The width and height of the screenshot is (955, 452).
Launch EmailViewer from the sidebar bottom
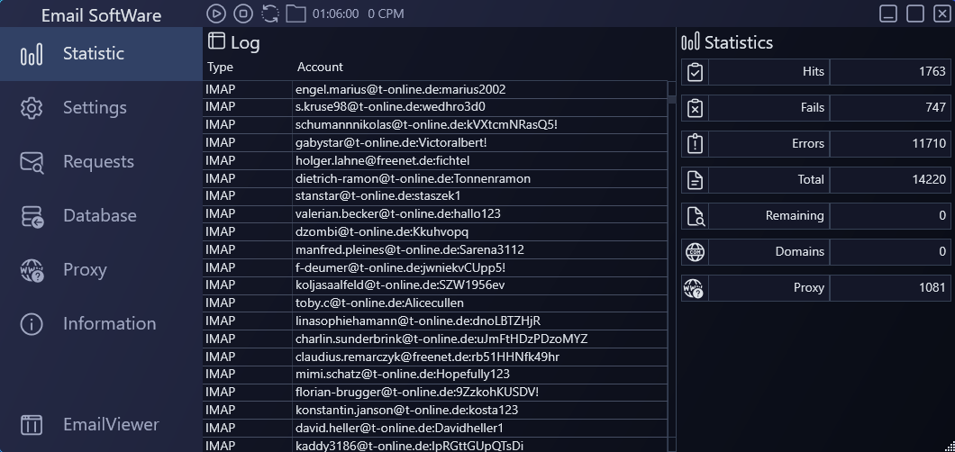110,424
